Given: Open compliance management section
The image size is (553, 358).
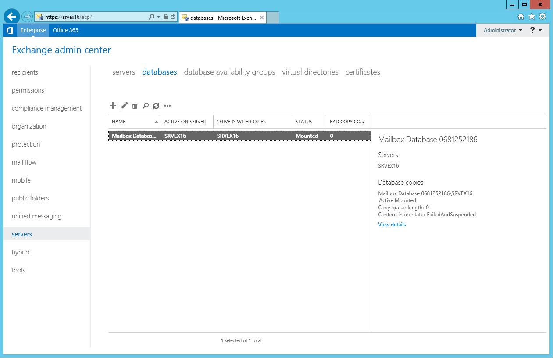Looking at the screenshot, I should (x=47, y=108).
